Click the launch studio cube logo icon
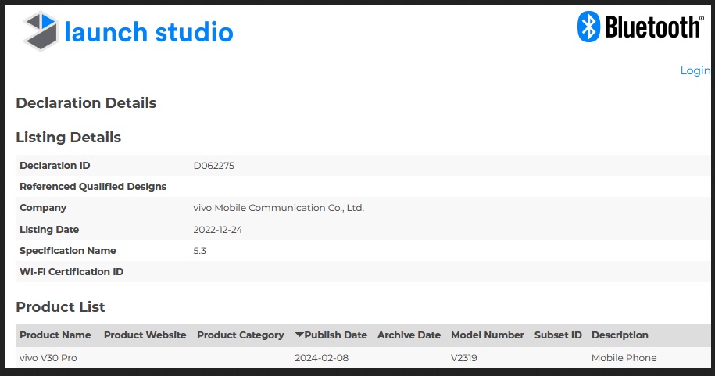The image size is (715, 376). tap(41, 31)
